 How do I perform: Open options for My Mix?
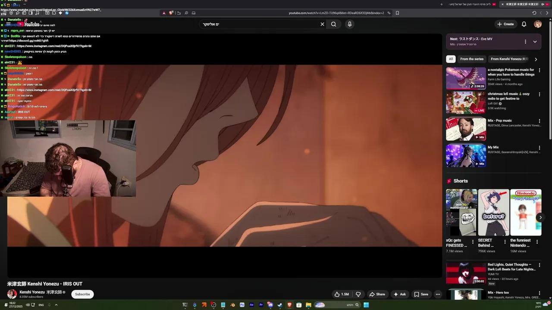click(x=539, y=148)
